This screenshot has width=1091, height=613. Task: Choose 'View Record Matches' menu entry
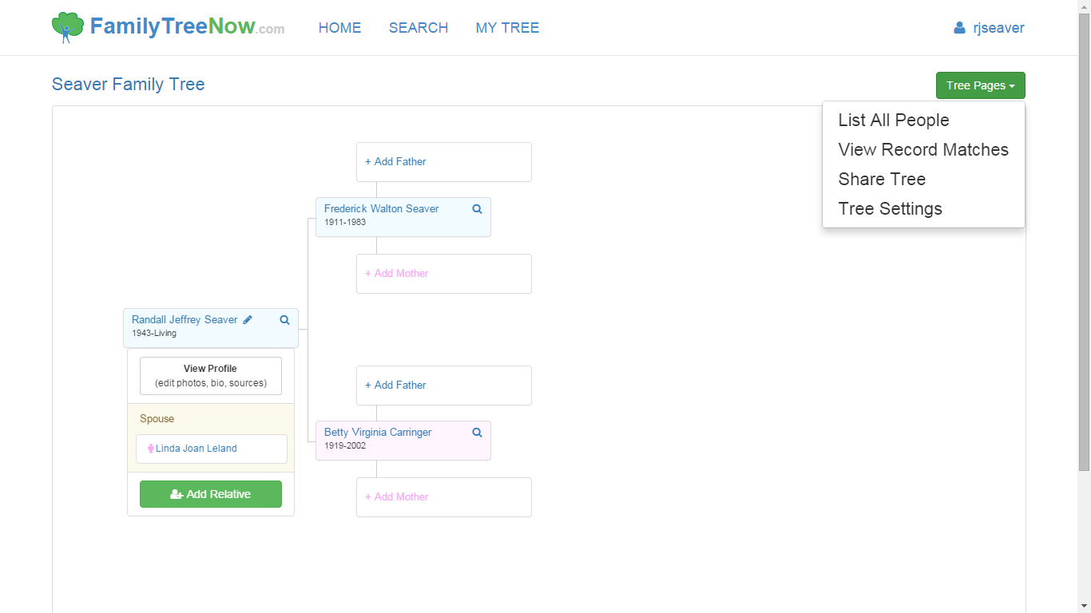[x=923, y=149]
